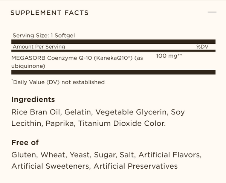Click Artificial Sweeteners in the Free of list
226x183 pixels.
(50, 166)
